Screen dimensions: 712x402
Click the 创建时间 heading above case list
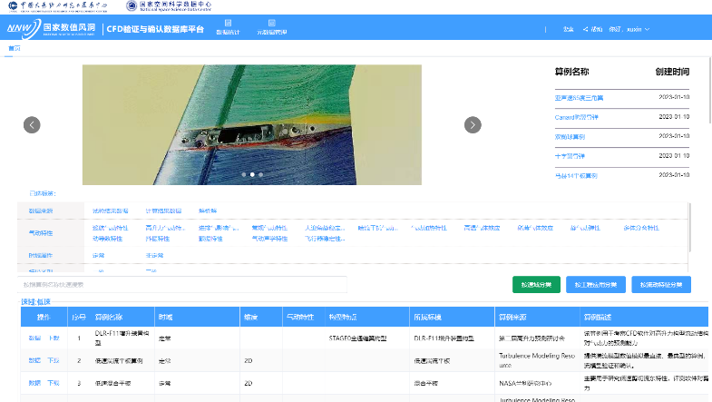pos(672,72)
